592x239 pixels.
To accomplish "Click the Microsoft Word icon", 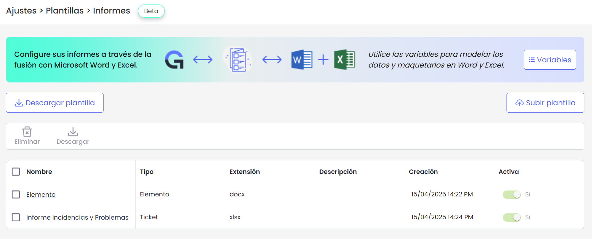I will (302, 60).
